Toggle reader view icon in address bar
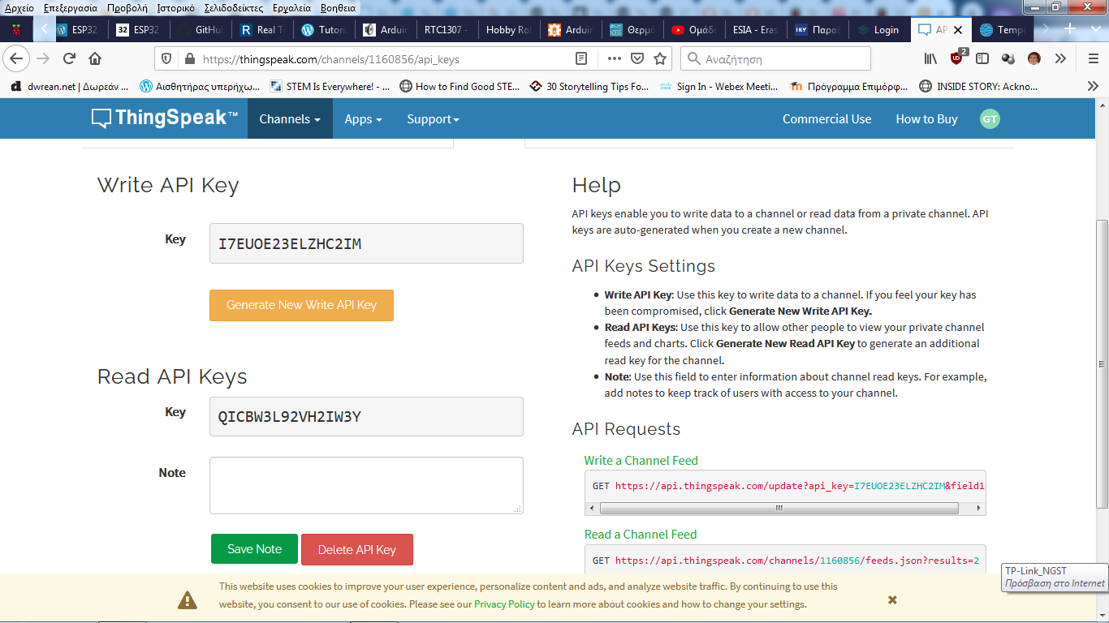Screen dimensions: 1109x623 click(x=581, y=58)
